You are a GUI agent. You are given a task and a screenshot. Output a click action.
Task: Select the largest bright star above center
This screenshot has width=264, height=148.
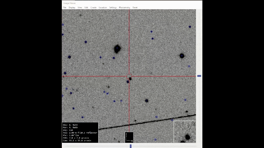coord(117,48)
